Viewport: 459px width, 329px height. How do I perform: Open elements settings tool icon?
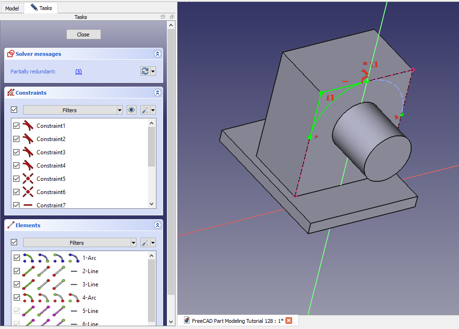[146, 242]
